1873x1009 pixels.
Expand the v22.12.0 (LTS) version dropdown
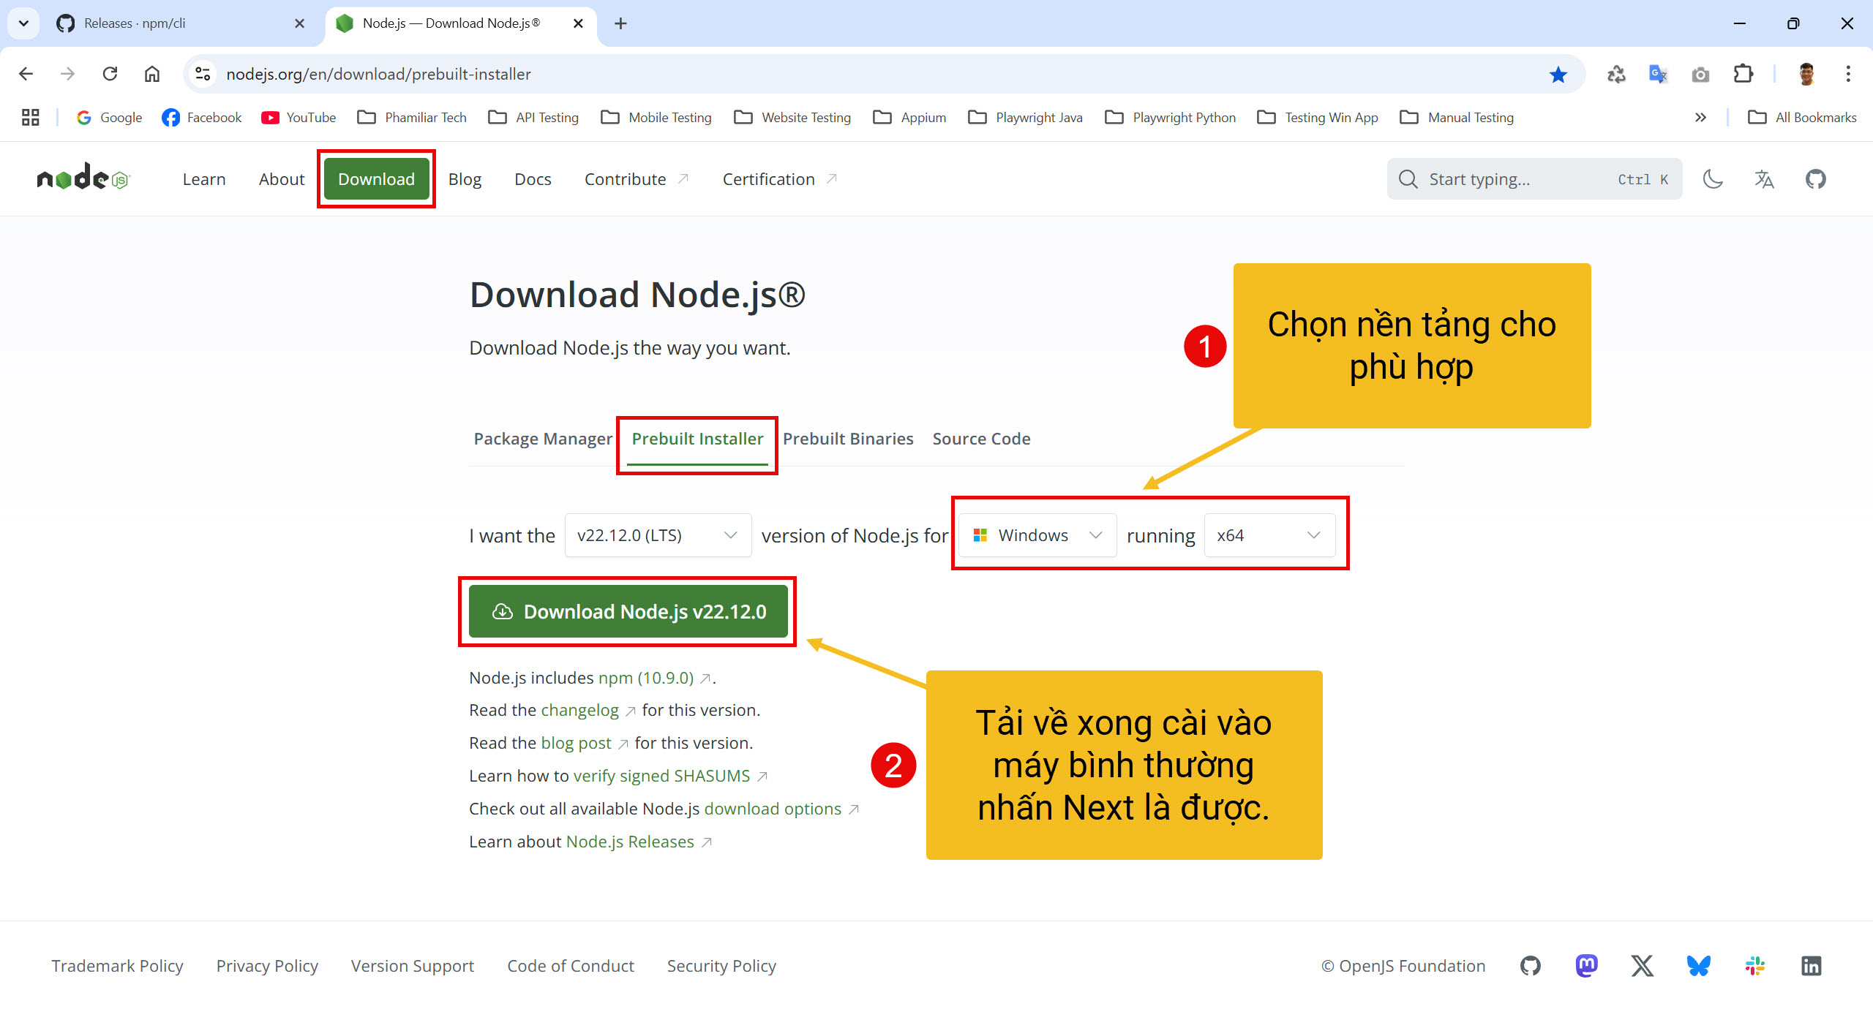[658, 535]
